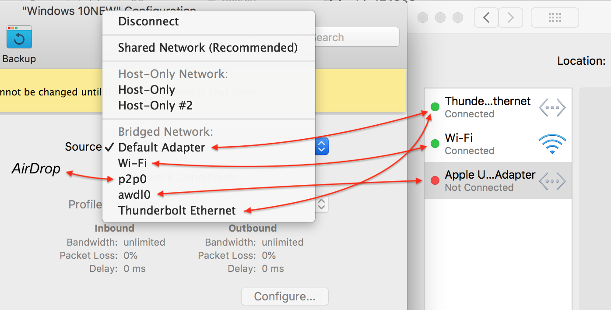This screenshot has width=611, height=310.
Task: Open the Source network dropdown arrows
Action: (322, 147)
